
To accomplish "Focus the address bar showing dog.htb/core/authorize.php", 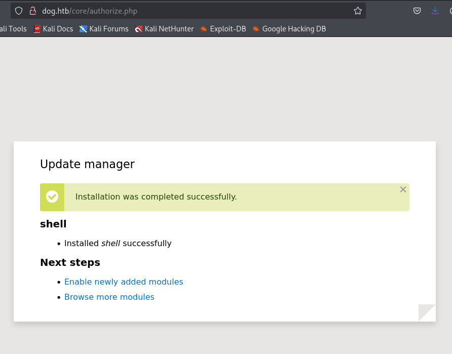I will click(x=188, y=11).
